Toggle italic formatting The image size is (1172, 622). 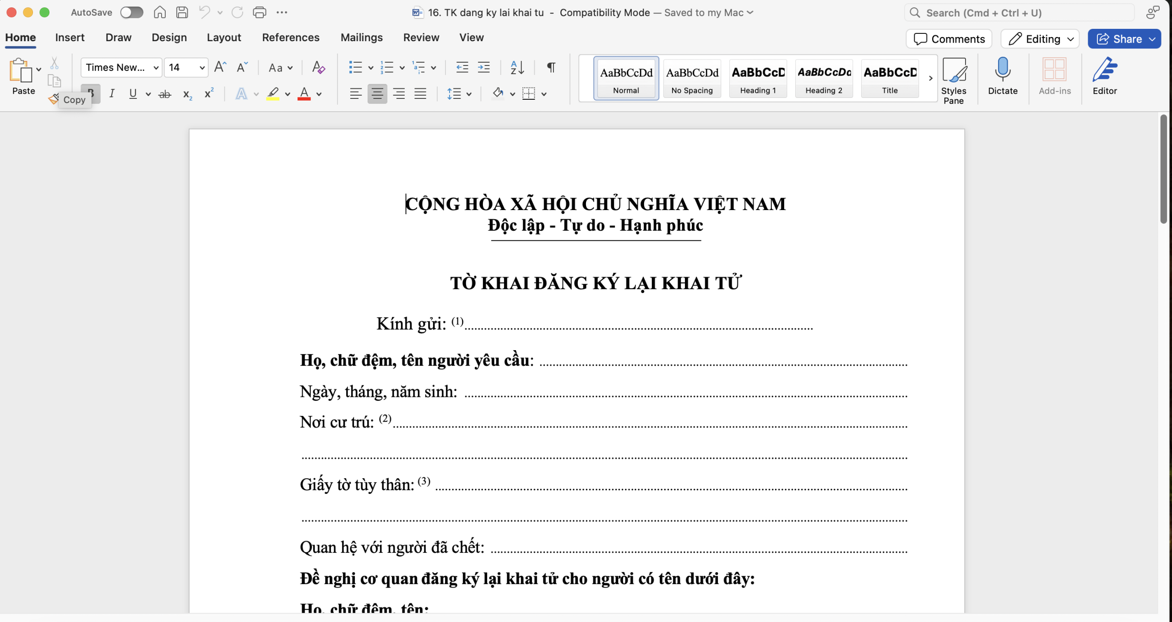[111, 94]
